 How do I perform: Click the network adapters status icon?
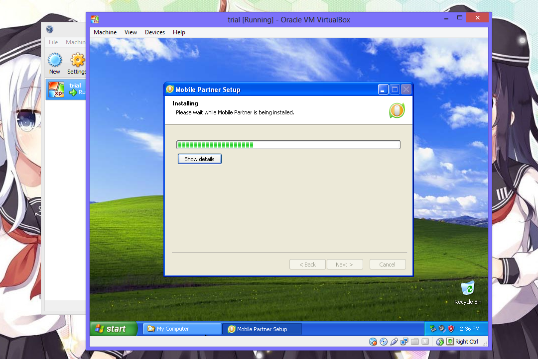[404, 342]
